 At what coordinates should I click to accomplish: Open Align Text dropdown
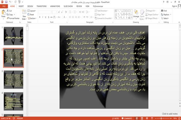[x=100, y=14]
